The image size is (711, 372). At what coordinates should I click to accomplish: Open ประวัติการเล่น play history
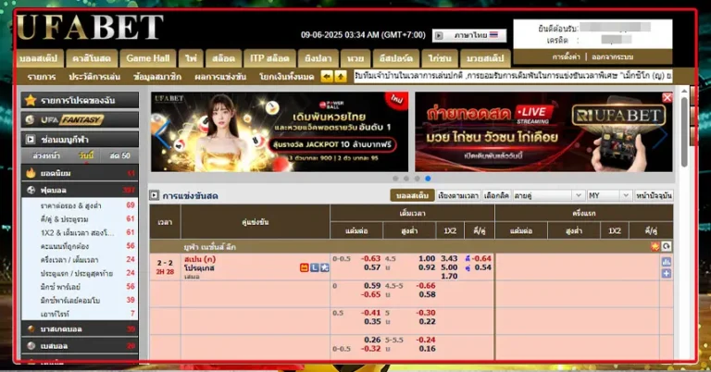94,77
